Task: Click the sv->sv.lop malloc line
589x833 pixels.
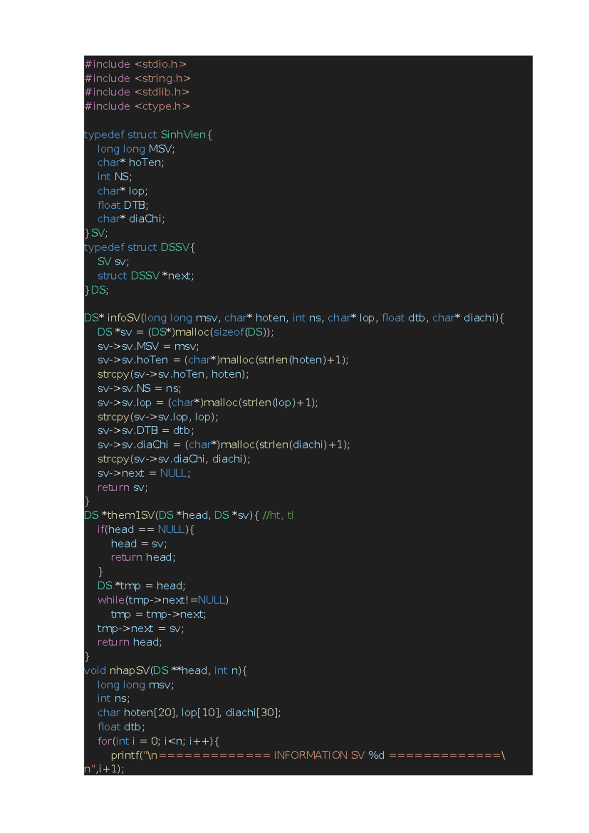Action: point(208,403)
